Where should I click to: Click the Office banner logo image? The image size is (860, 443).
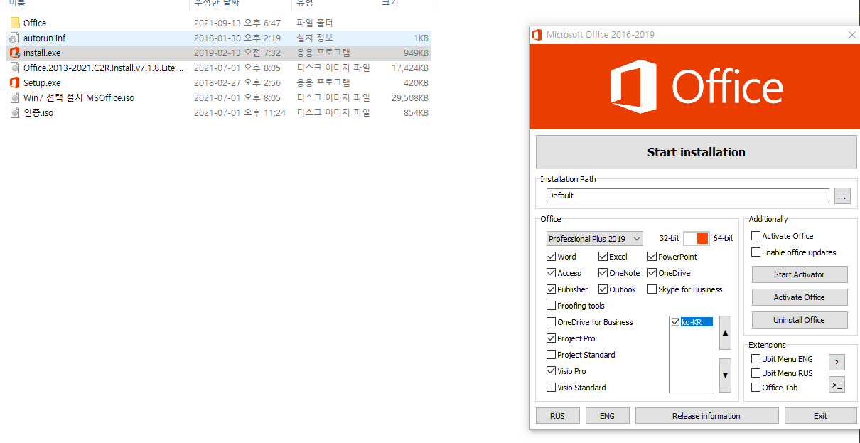pyautogui.click(x=696, y=87)
